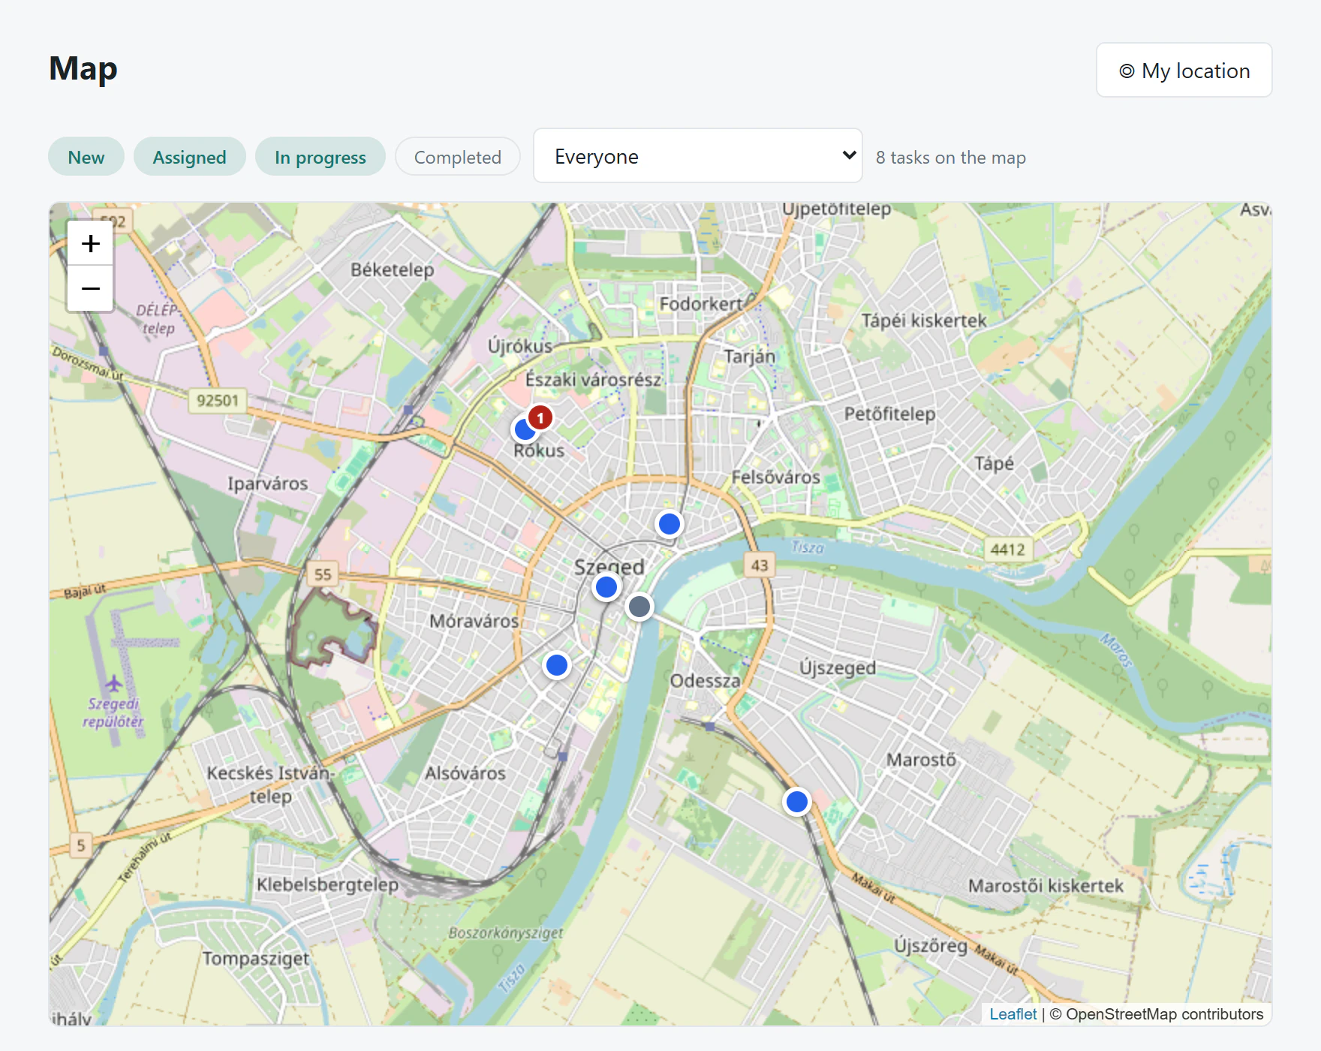Center map using My location button

[x=1184, y=71]
